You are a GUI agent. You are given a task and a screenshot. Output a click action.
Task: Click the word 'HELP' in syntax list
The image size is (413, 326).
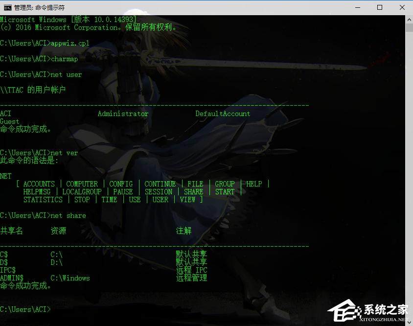pyautogui.click(x=254, y=184)
